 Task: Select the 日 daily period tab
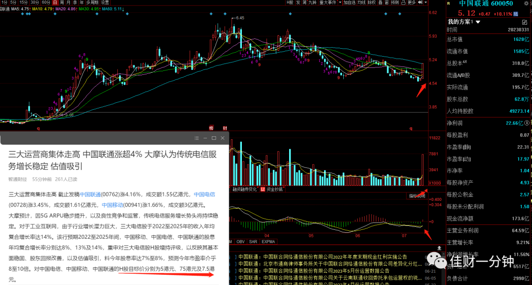[55, 2]
